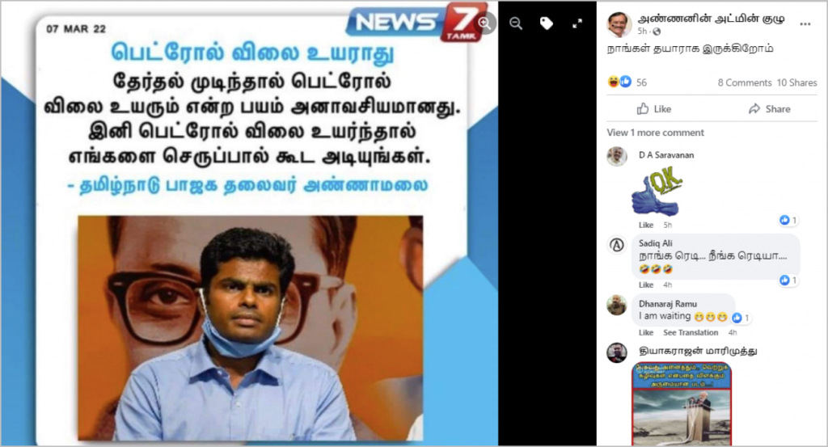
Task: Open Sadiq Ali's profile name link
Action: [x=655, y=243]
